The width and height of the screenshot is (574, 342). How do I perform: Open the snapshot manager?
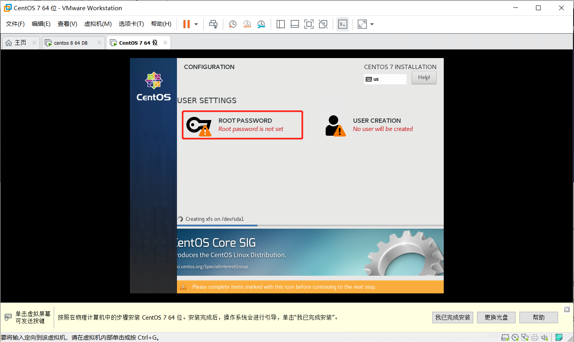[261, 24]
